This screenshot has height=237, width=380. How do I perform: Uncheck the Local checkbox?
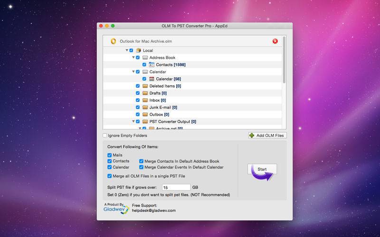(x=132, y=50)
